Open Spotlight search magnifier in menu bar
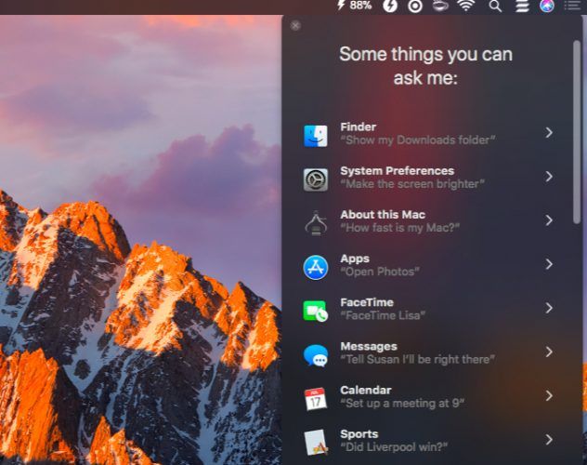This screenshot has width=587, height=465. tap(495, 6)
